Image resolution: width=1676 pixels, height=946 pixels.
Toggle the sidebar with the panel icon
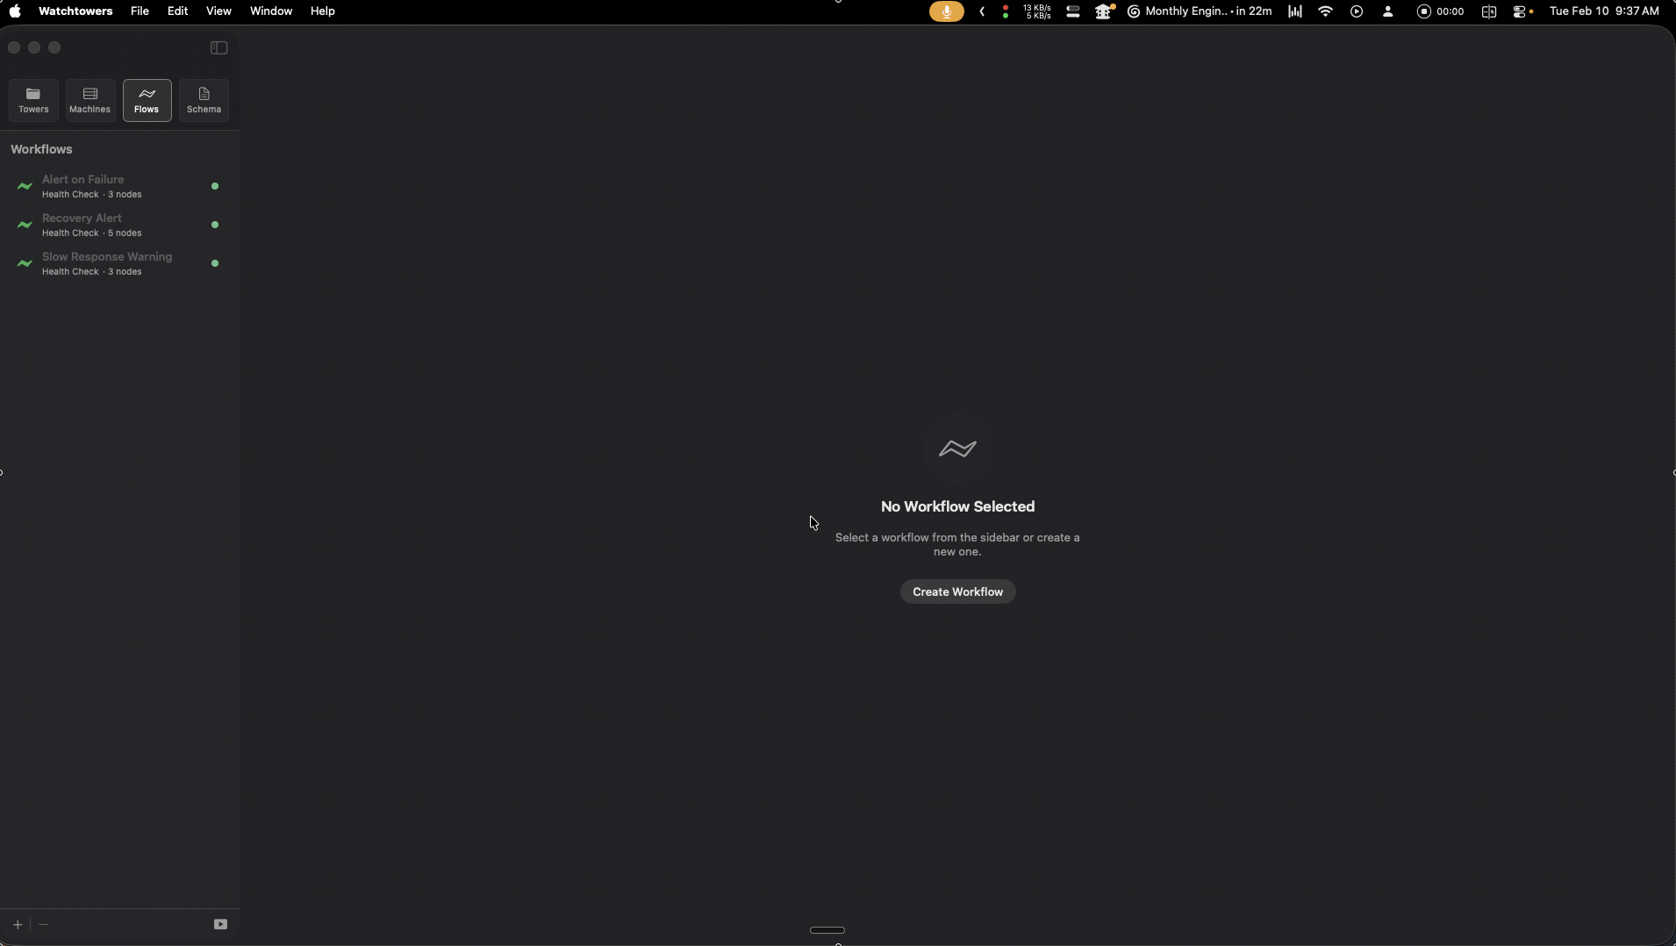click(217, 47)
